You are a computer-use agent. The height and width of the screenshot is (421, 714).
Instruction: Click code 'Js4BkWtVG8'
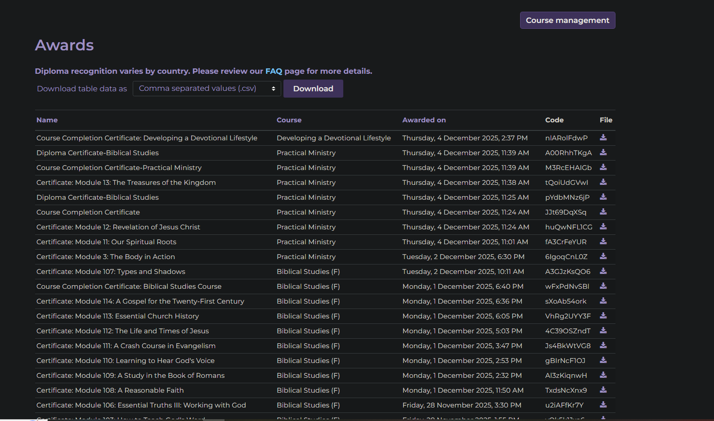click(x=568, y=346)
